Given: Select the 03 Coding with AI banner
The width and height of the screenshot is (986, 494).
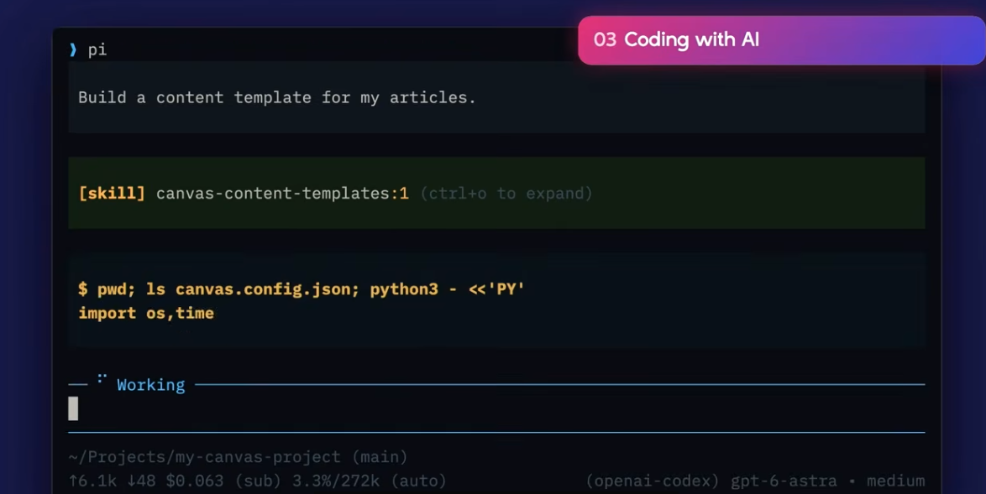Looking at the screenshot, I should click(782, 40).
